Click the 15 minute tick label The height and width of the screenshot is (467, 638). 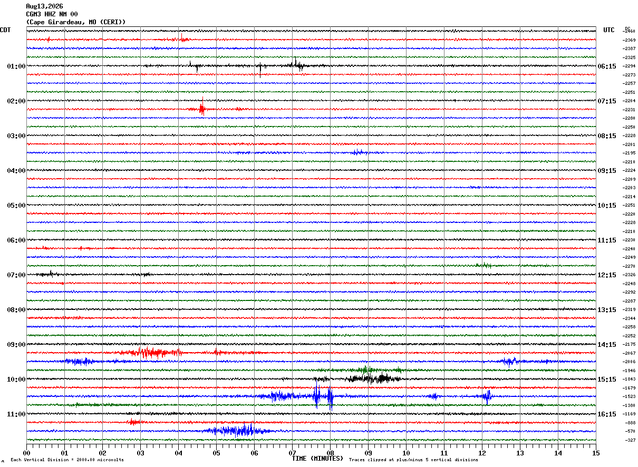point(596,453)
